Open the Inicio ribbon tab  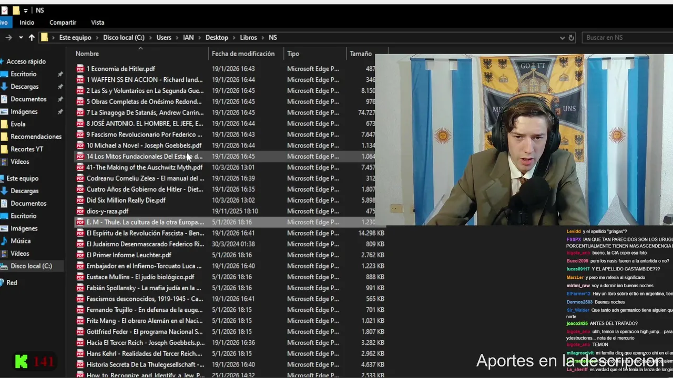pos(27,23)
